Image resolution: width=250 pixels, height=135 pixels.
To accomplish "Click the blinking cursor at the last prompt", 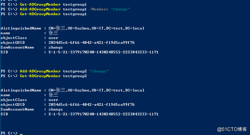I will pos(21,134).
